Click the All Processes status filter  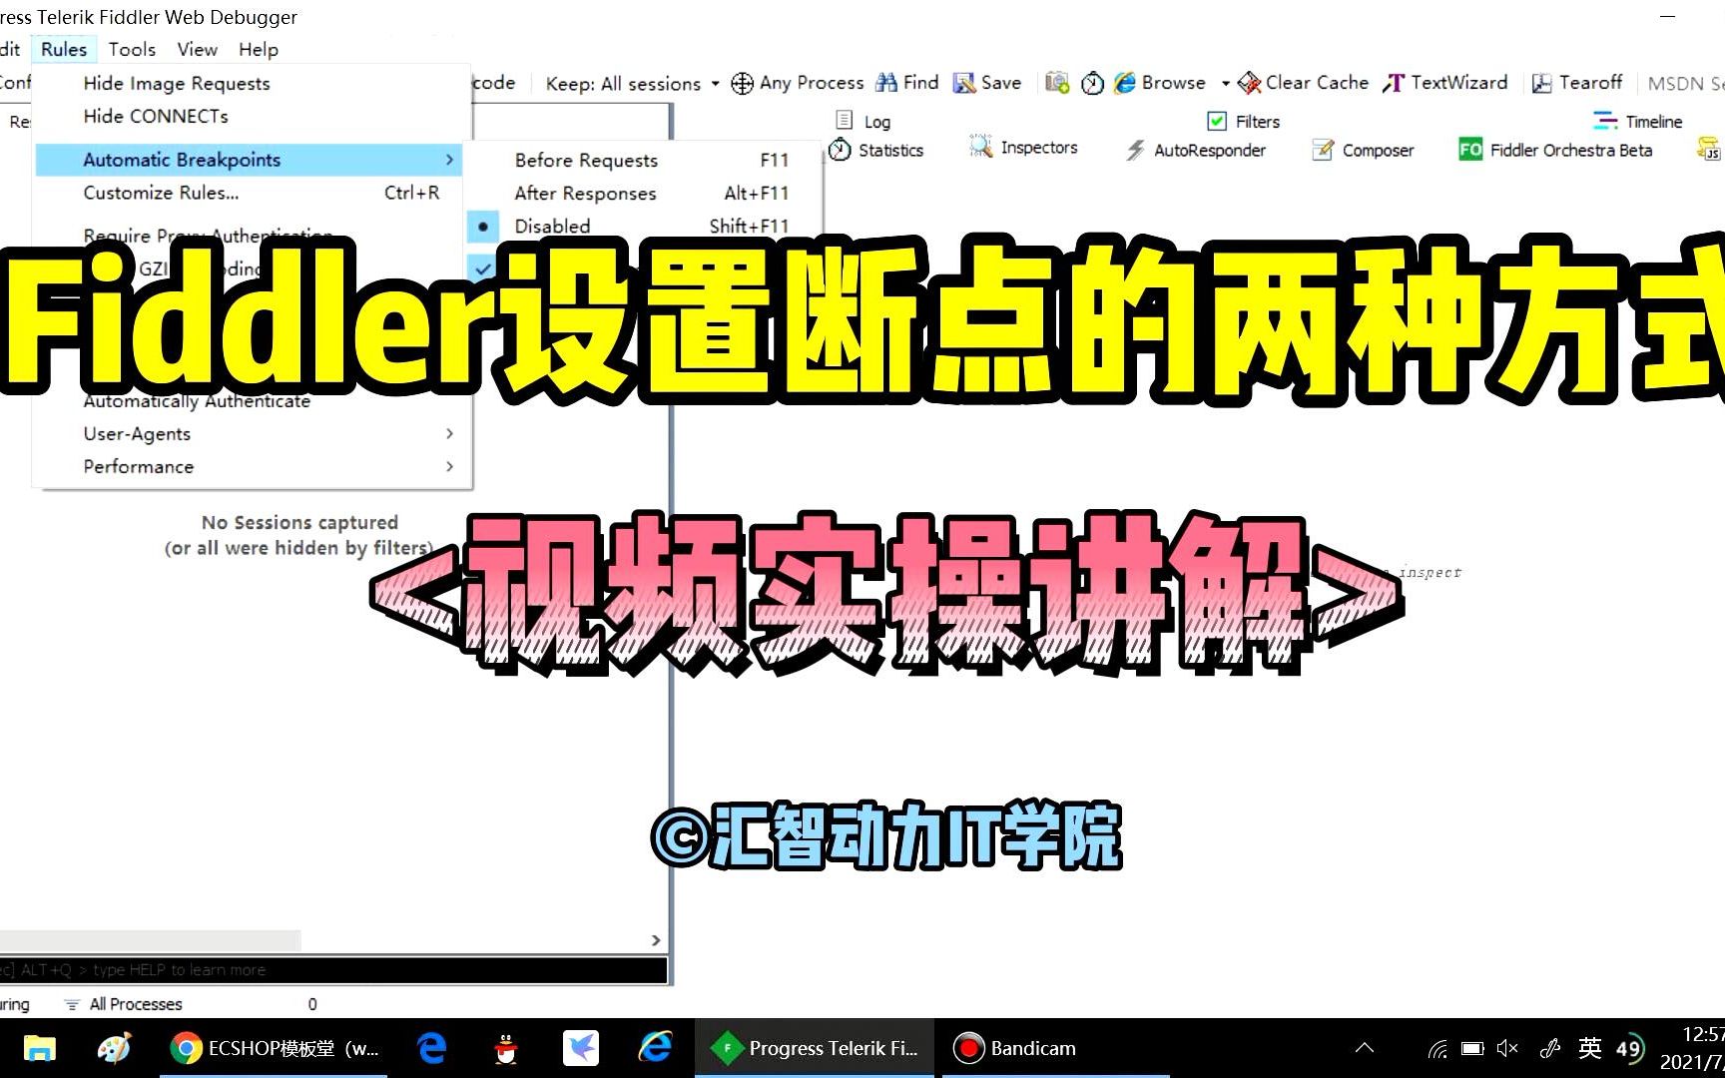click(x=124, y=1004)
